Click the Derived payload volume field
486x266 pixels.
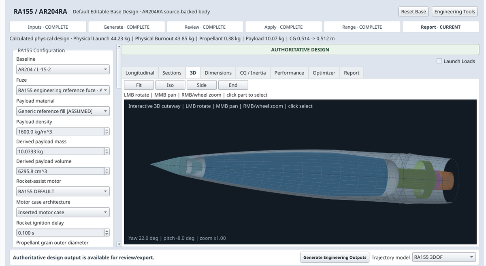pyautogui.click(x=60, y=171)
